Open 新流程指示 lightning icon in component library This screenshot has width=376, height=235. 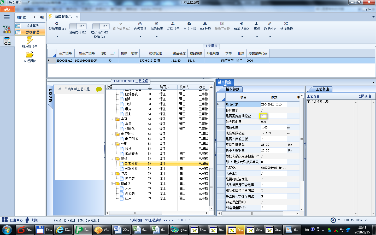(x=30, y=40)
